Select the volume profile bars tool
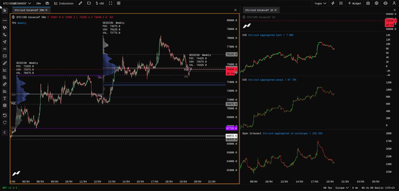 click(5, 77)
